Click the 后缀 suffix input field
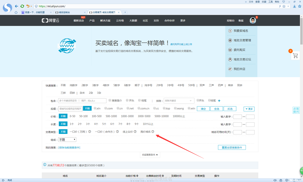The image size is (303, 182). [70, 109]
